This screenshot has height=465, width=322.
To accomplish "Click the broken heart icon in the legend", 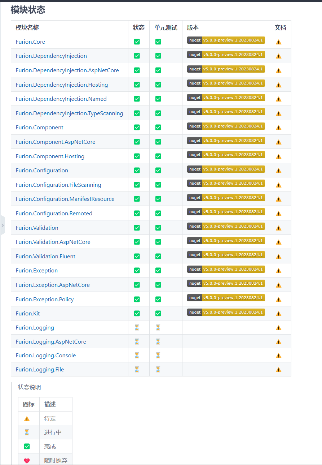I will [x=27, y=461].
